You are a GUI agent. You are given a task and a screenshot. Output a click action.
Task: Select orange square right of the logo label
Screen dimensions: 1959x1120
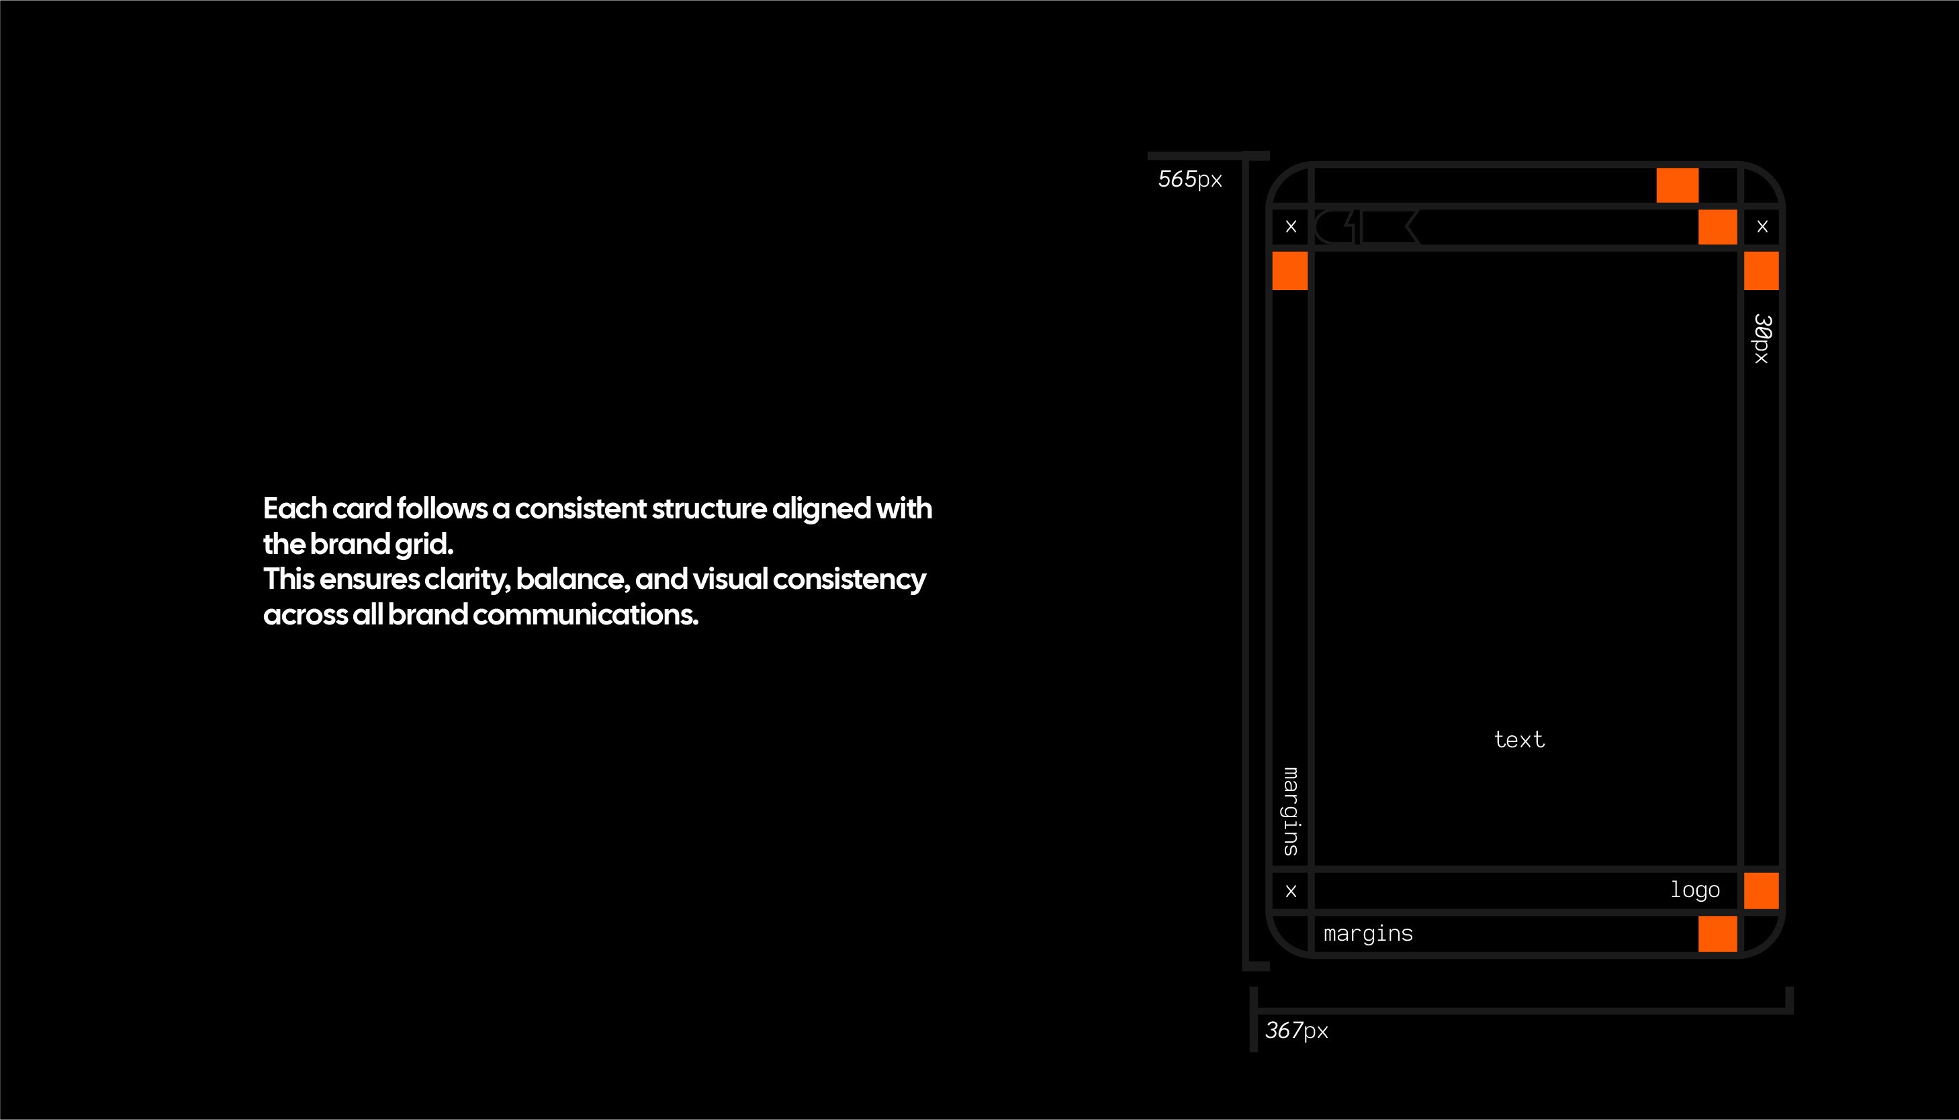pyautogui.click(x=1761, y=891)
